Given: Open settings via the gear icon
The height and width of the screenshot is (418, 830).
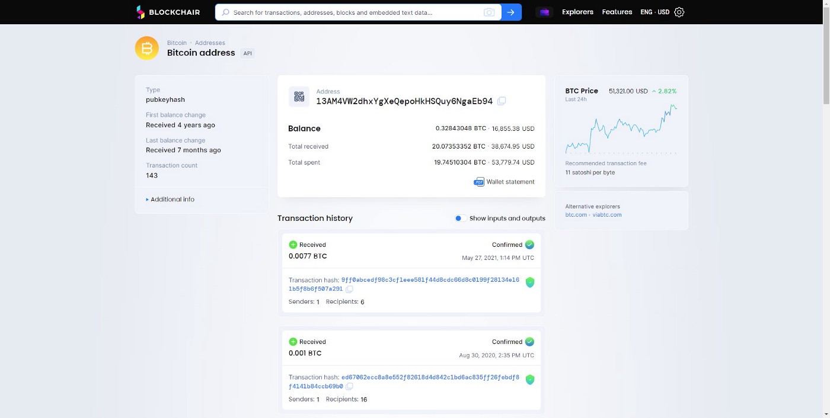Looking at the screenshot, I should (679, 12).
